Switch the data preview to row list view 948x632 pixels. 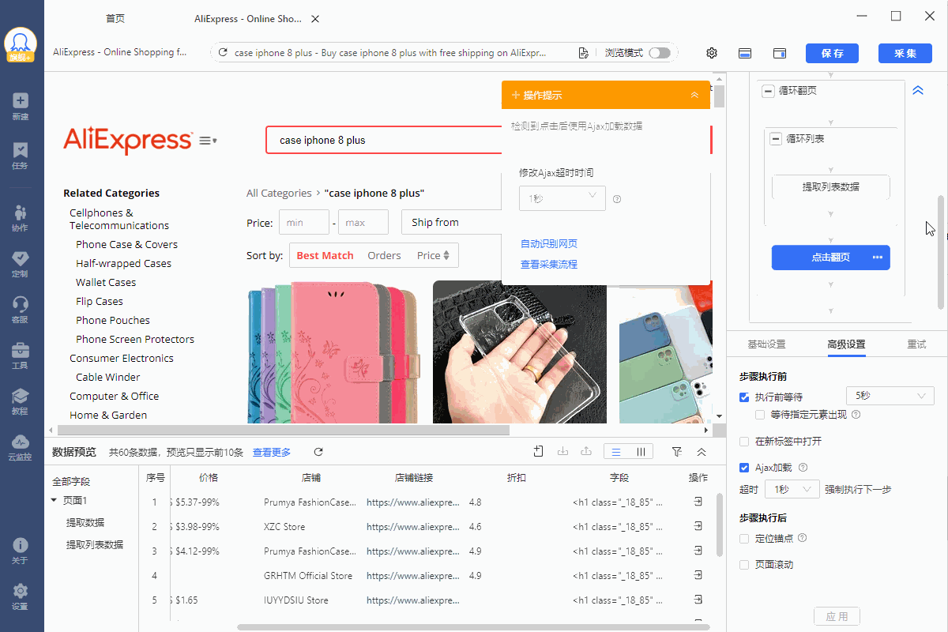click(616, 452)
